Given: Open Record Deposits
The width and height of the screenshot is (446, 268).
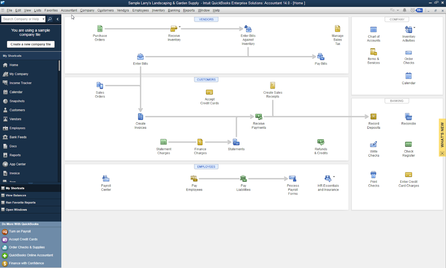Looking at the screenshot, I should [x=374, y=116].
